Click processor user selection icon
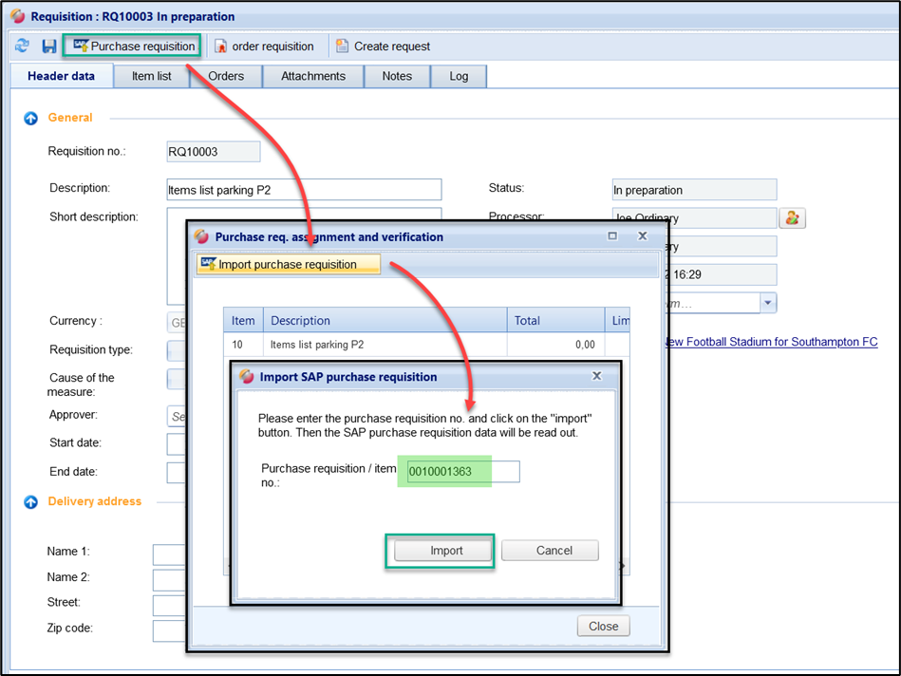Image resolution: width=901 pixels, height=676 pixels. coord(792,218)
